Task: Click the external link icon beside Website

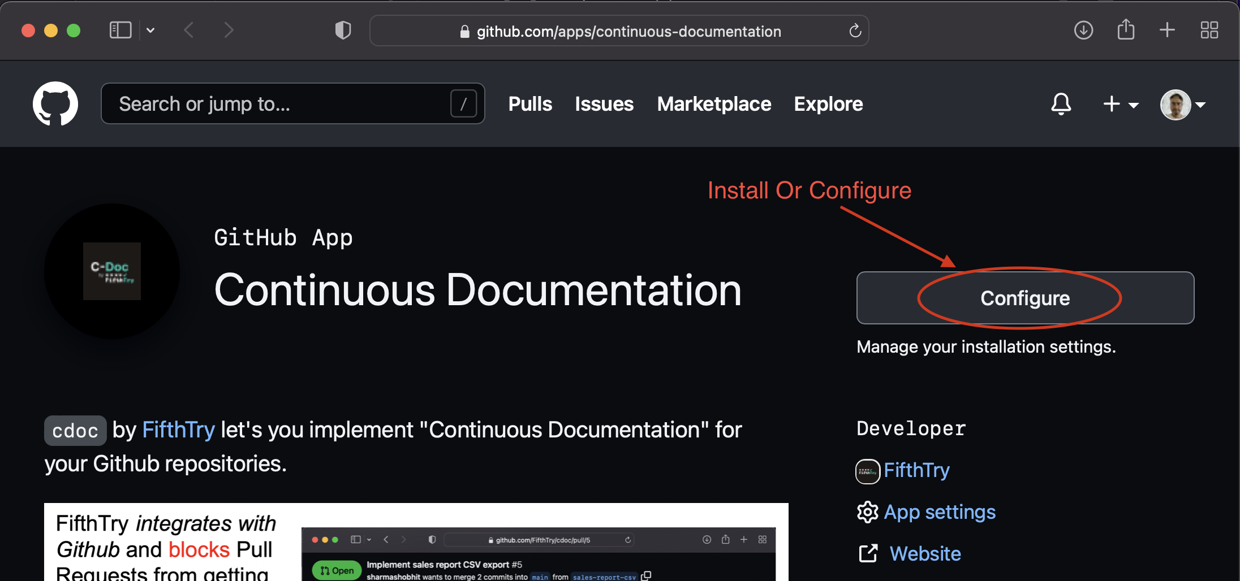Action: click(x=868, y=553)
